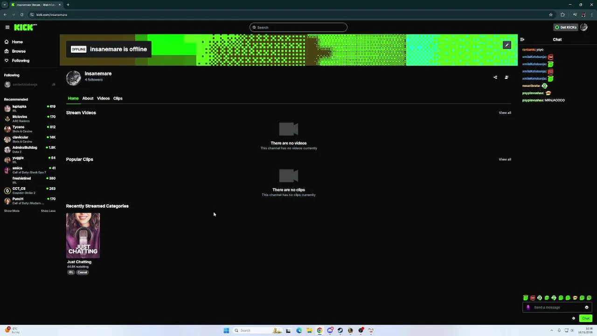Open the Windows Start menu
This screenshot has width=597, height=336.
[x=226, y=330]
